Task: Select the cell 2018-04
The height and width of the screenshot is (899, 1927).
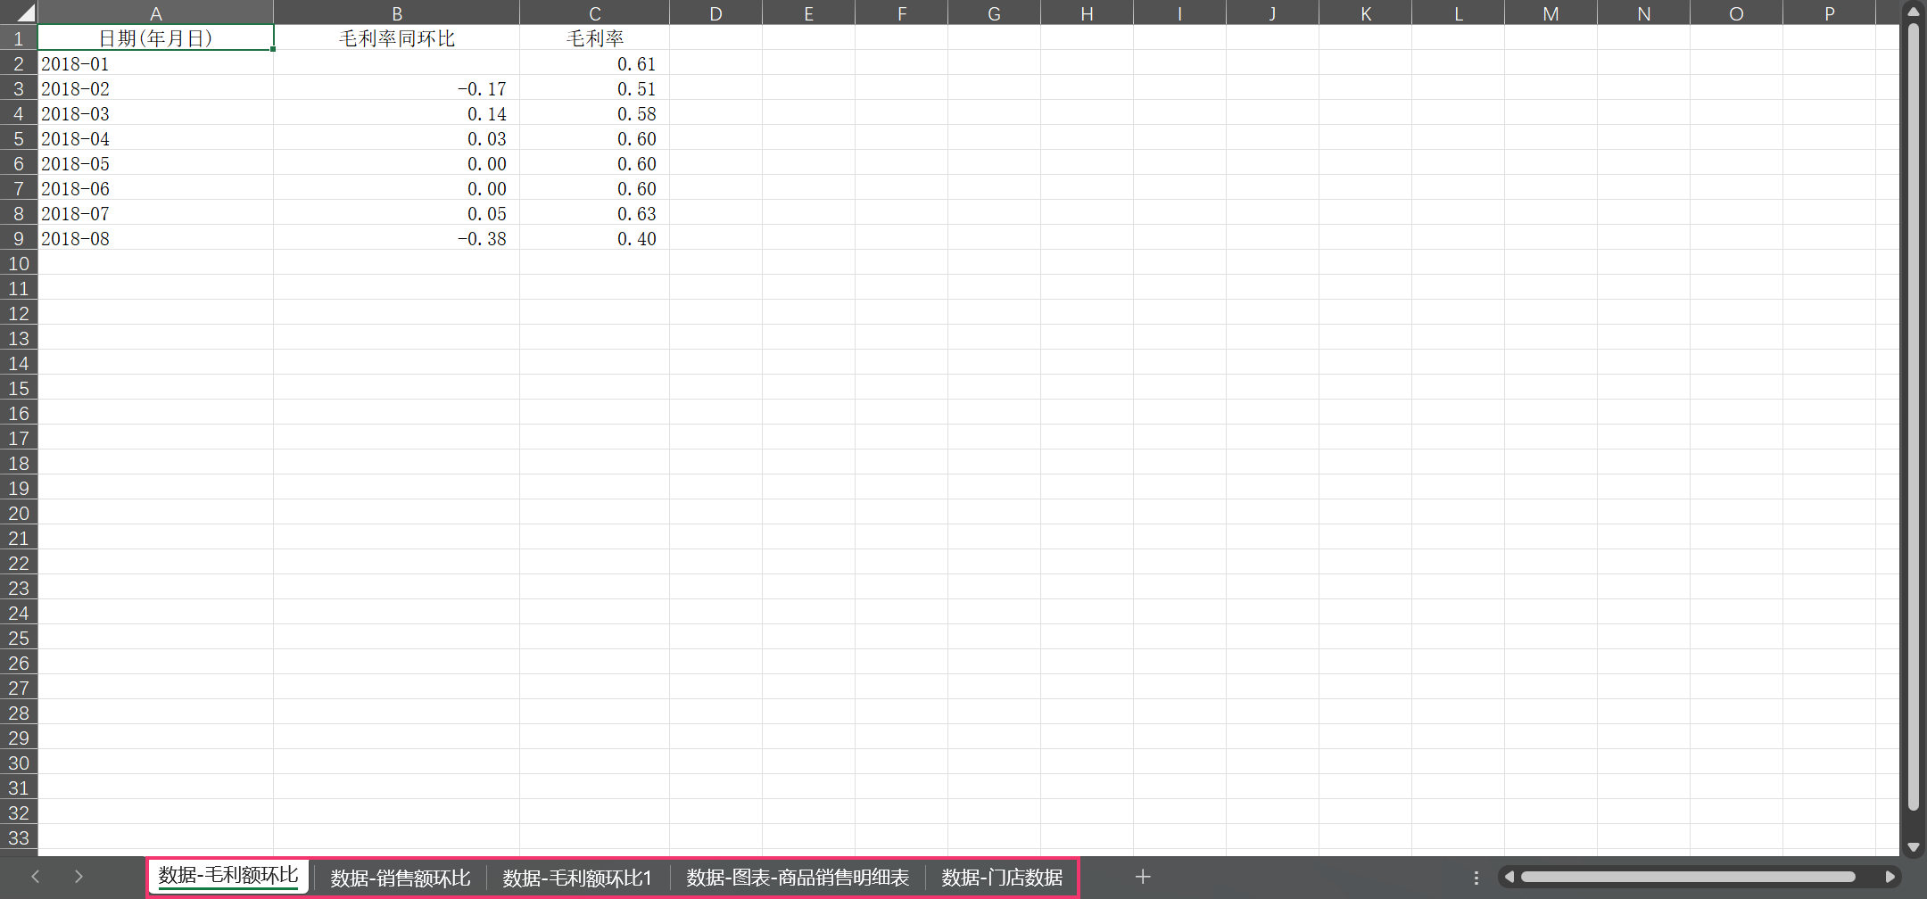Action: point(155,138)
